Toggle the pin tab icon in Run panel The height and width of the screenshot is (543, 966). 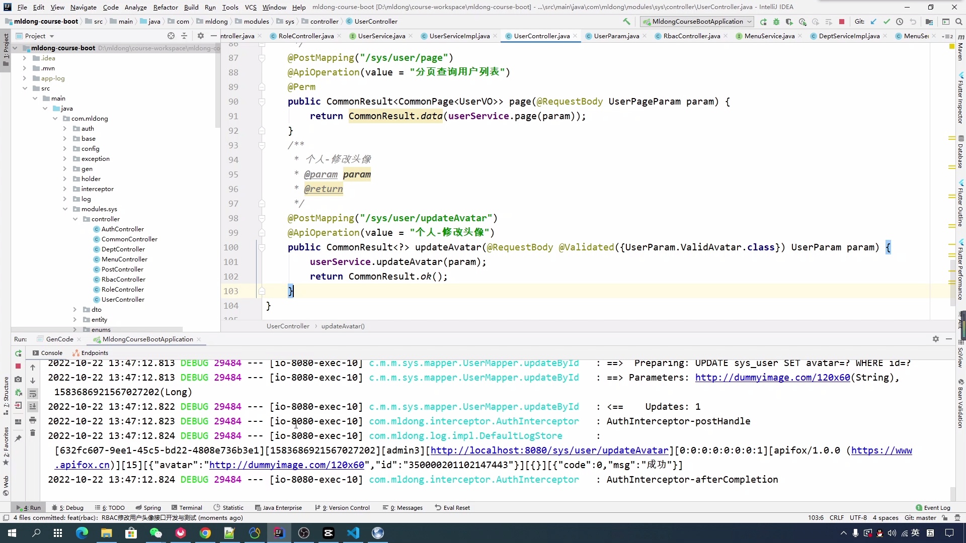tap(18, 438)
